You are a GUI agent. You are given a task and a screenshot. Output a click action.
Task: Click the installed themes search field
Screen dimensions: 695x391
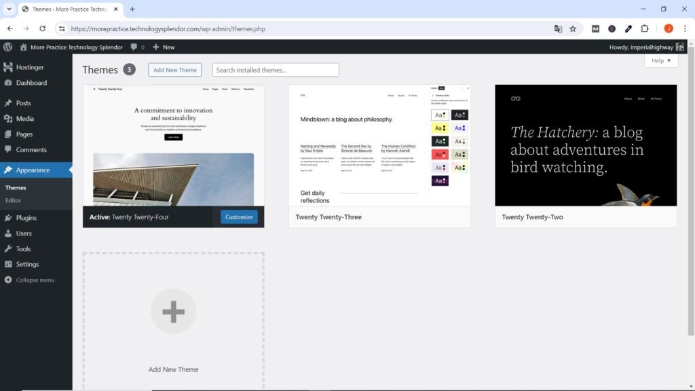(x=275, y=69)
